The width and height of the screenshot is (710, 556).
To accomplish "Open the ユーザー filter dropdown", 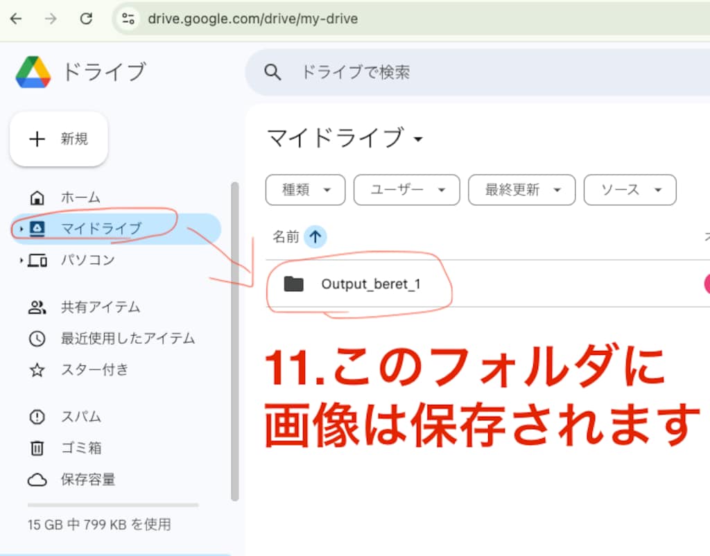I will (x=406, y=190).
